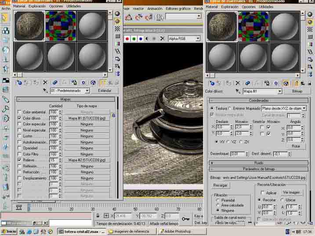The image size is (315, 236).
Task: Open Editores gráficos menu
Action: (178, 9)
